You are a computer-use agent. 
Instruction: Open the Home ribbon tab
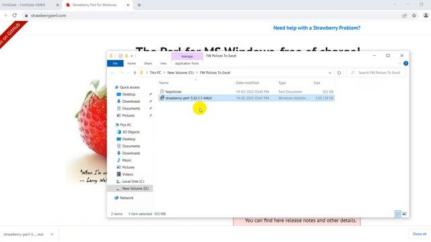[131, 63]
